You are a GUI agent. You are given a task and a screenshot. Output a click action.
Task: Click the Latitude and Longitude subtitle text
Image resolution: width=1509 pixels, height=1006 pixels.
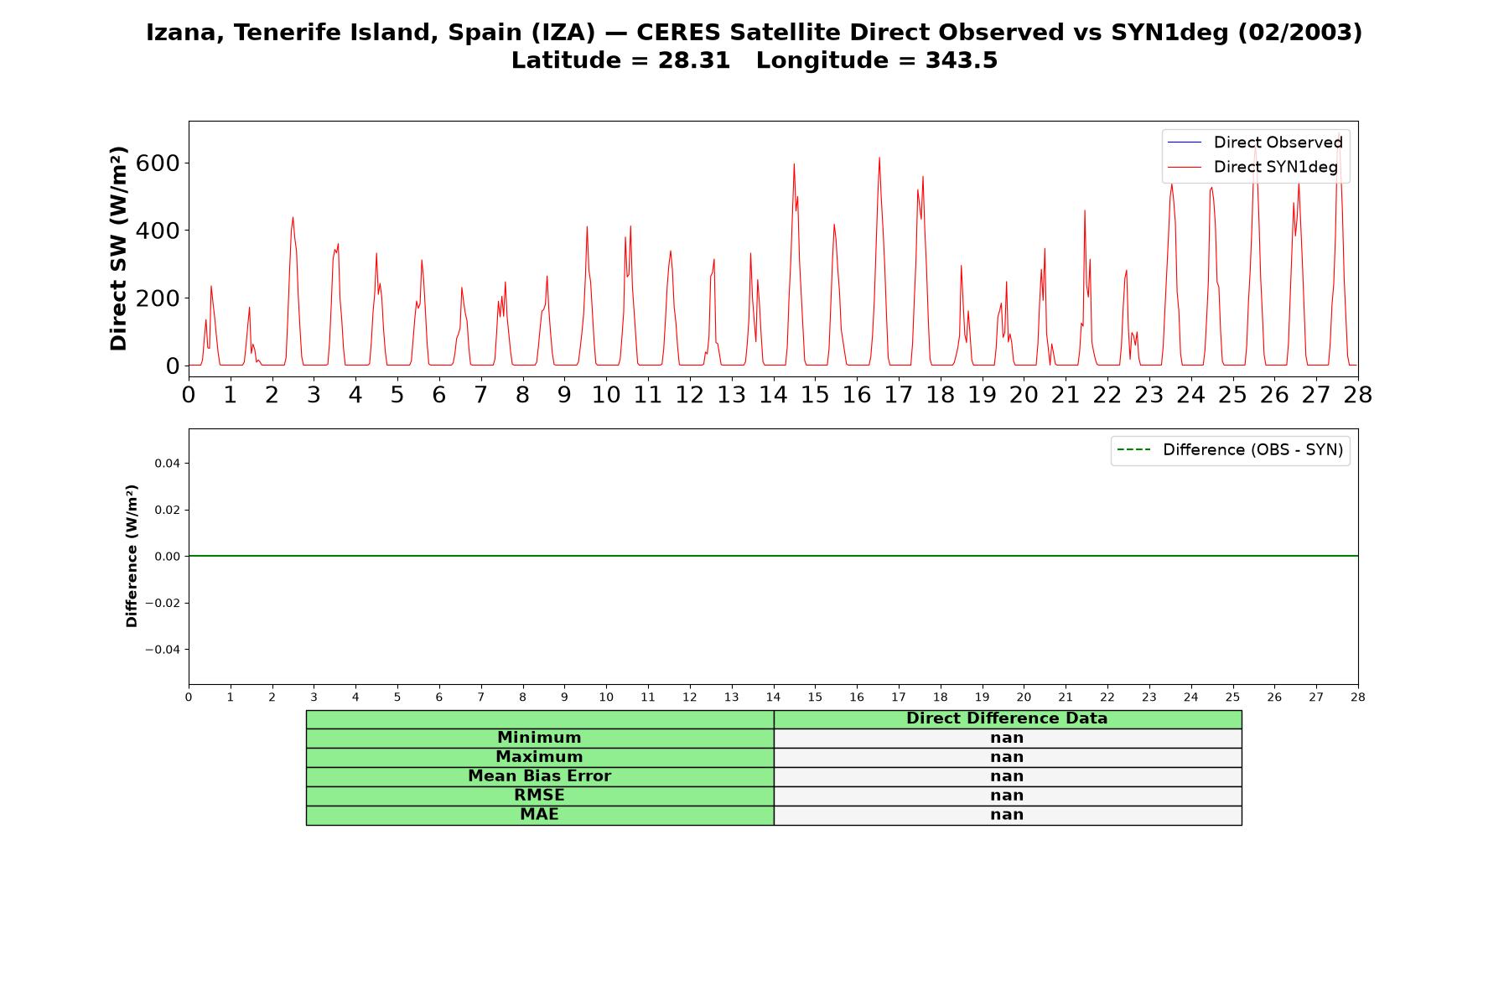coord(754,60)
